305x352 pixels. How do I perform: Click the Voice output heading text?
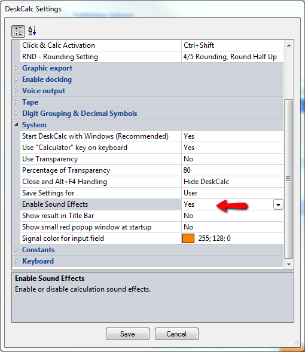pos(44,91)
